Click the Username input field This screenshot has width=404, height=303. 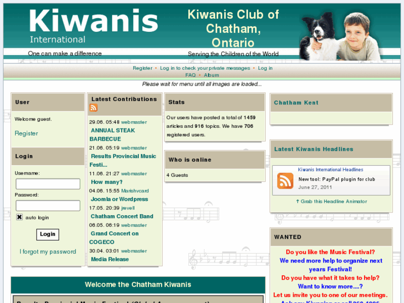[x=48, y=184]
